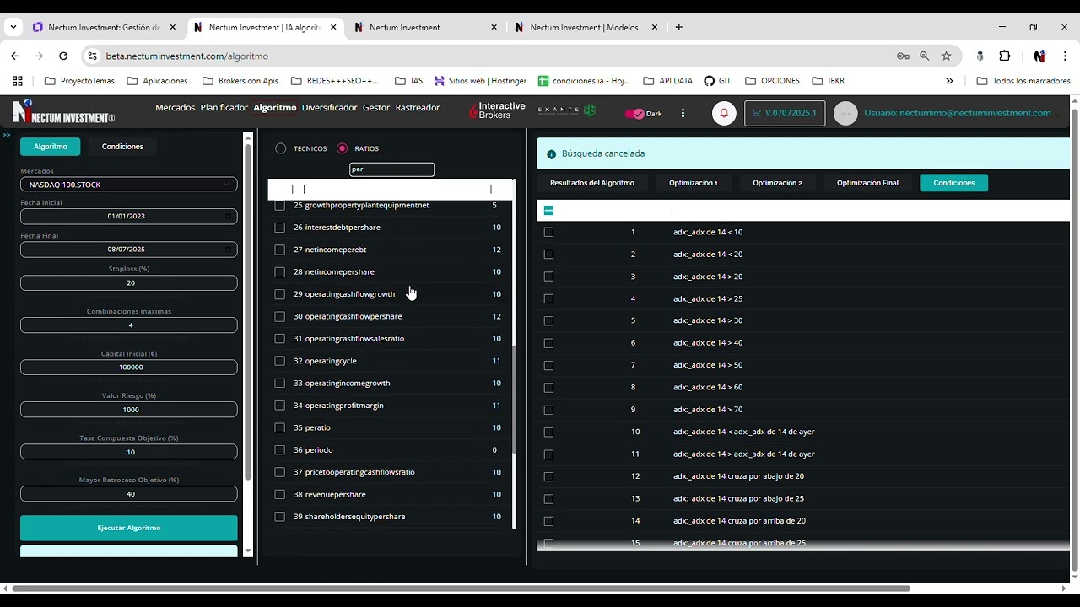The height and width of the screenshot is (607, 1080).
Task: Click Ejecutar Algoritmo button
Action: (129, 528)
